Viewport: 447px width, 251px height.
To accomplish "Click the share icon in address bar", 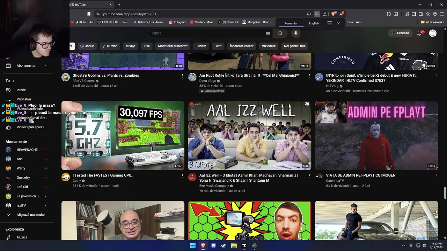I will (325, 14).
